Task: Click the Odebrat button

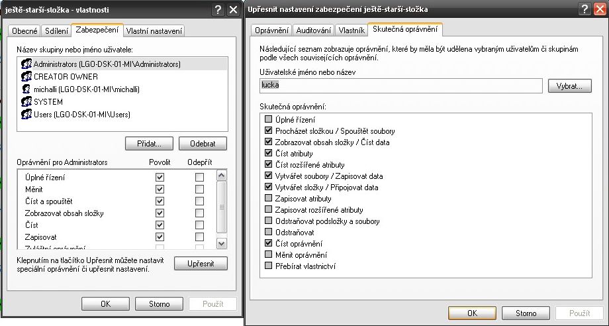Action: (203, 143)
